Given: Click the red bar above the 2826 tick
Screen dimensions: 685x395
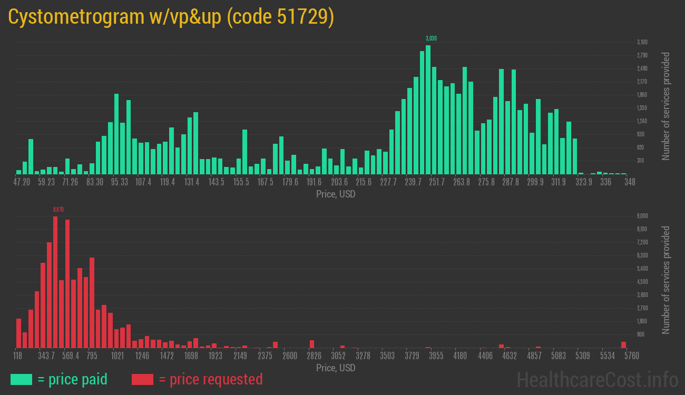Looking at the screenshot, I should (312, 344).
